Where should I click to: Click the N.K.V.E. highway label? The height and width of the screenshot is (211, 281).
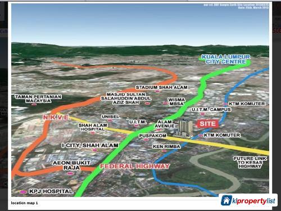point(57,118)
